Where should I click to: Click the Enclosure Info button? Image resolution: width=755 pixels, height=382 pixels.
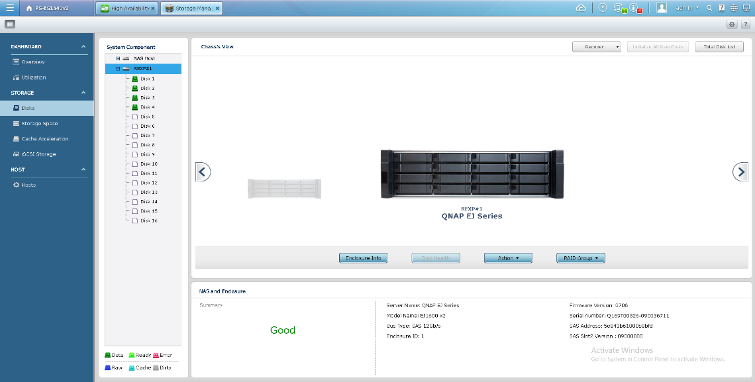[363, 258]
